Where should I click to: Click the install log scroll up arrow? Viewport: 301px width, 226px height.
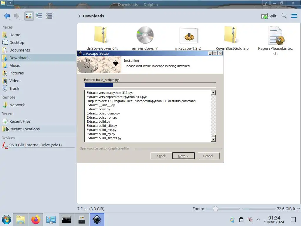pyautogui.click(x=213, y=93)
